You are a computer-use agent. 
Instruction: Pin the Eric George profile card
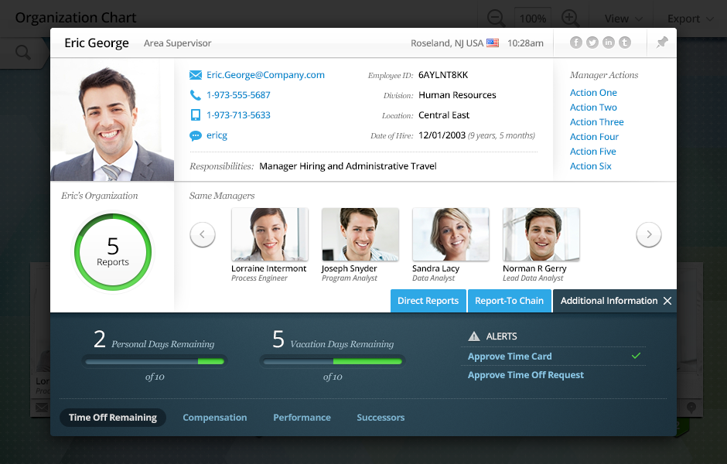(x=662, y=43)
